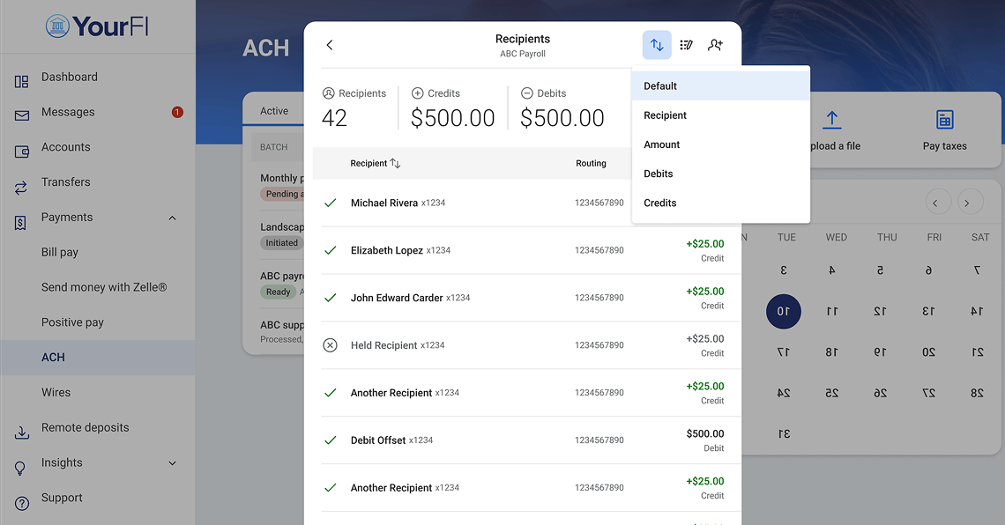Toggle the checkmark next to Michael Rivera

point(331,203)
